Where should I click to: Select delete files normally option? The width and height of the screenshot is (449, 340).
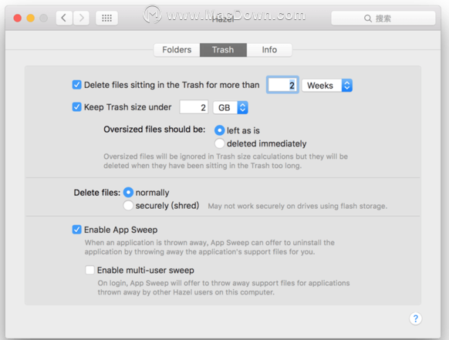pyautogui.click(x=128, y=192)
